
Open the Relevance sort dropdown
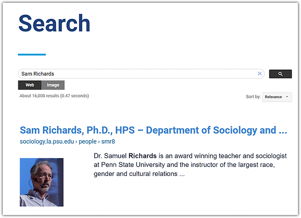276,97
